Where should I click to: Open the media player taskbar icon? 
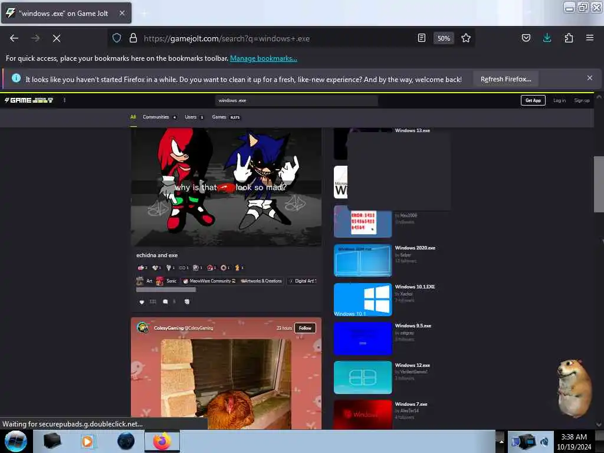[x=87, y=441]
